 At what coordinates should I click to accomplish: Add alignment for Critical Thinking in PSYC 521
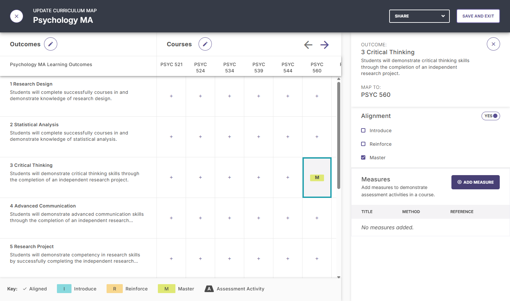click(171, 177)
